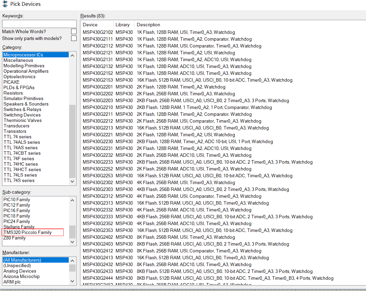The image size is (366, 291).
Task: Select TTL 74ALS series category
Action: point(22,142)
